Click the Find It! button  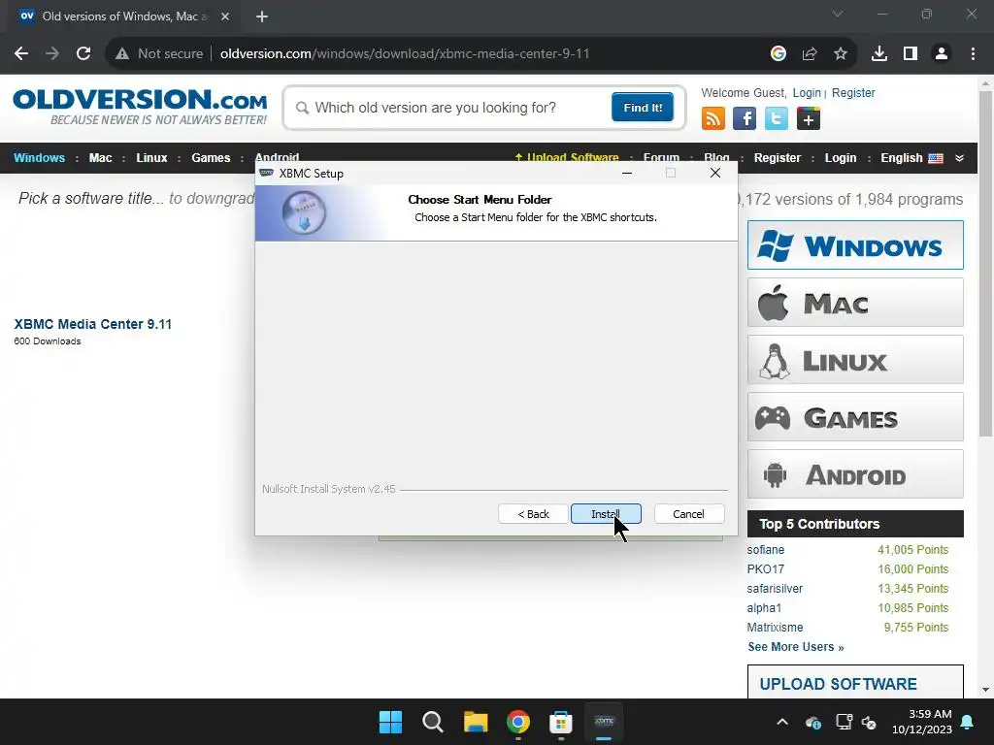coord(643,107)
